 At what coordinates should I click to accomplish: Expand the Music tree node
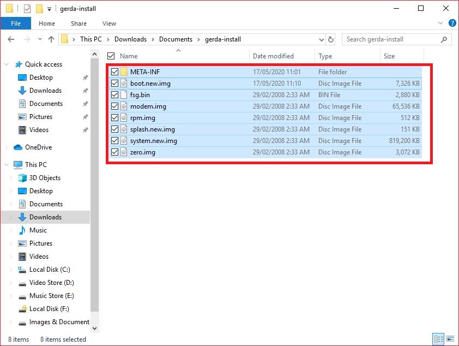[x=11, y=230]
